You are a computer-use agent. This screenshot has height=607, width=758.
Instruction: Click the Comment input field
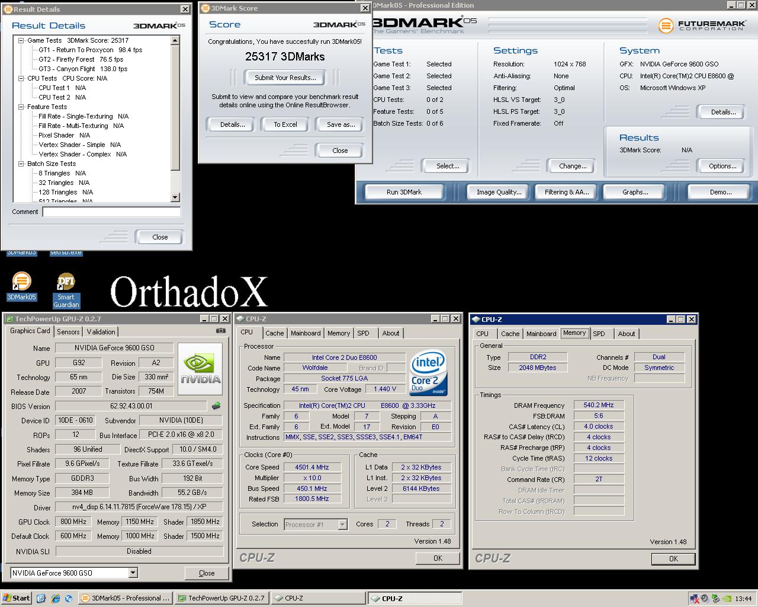point(111,212)
